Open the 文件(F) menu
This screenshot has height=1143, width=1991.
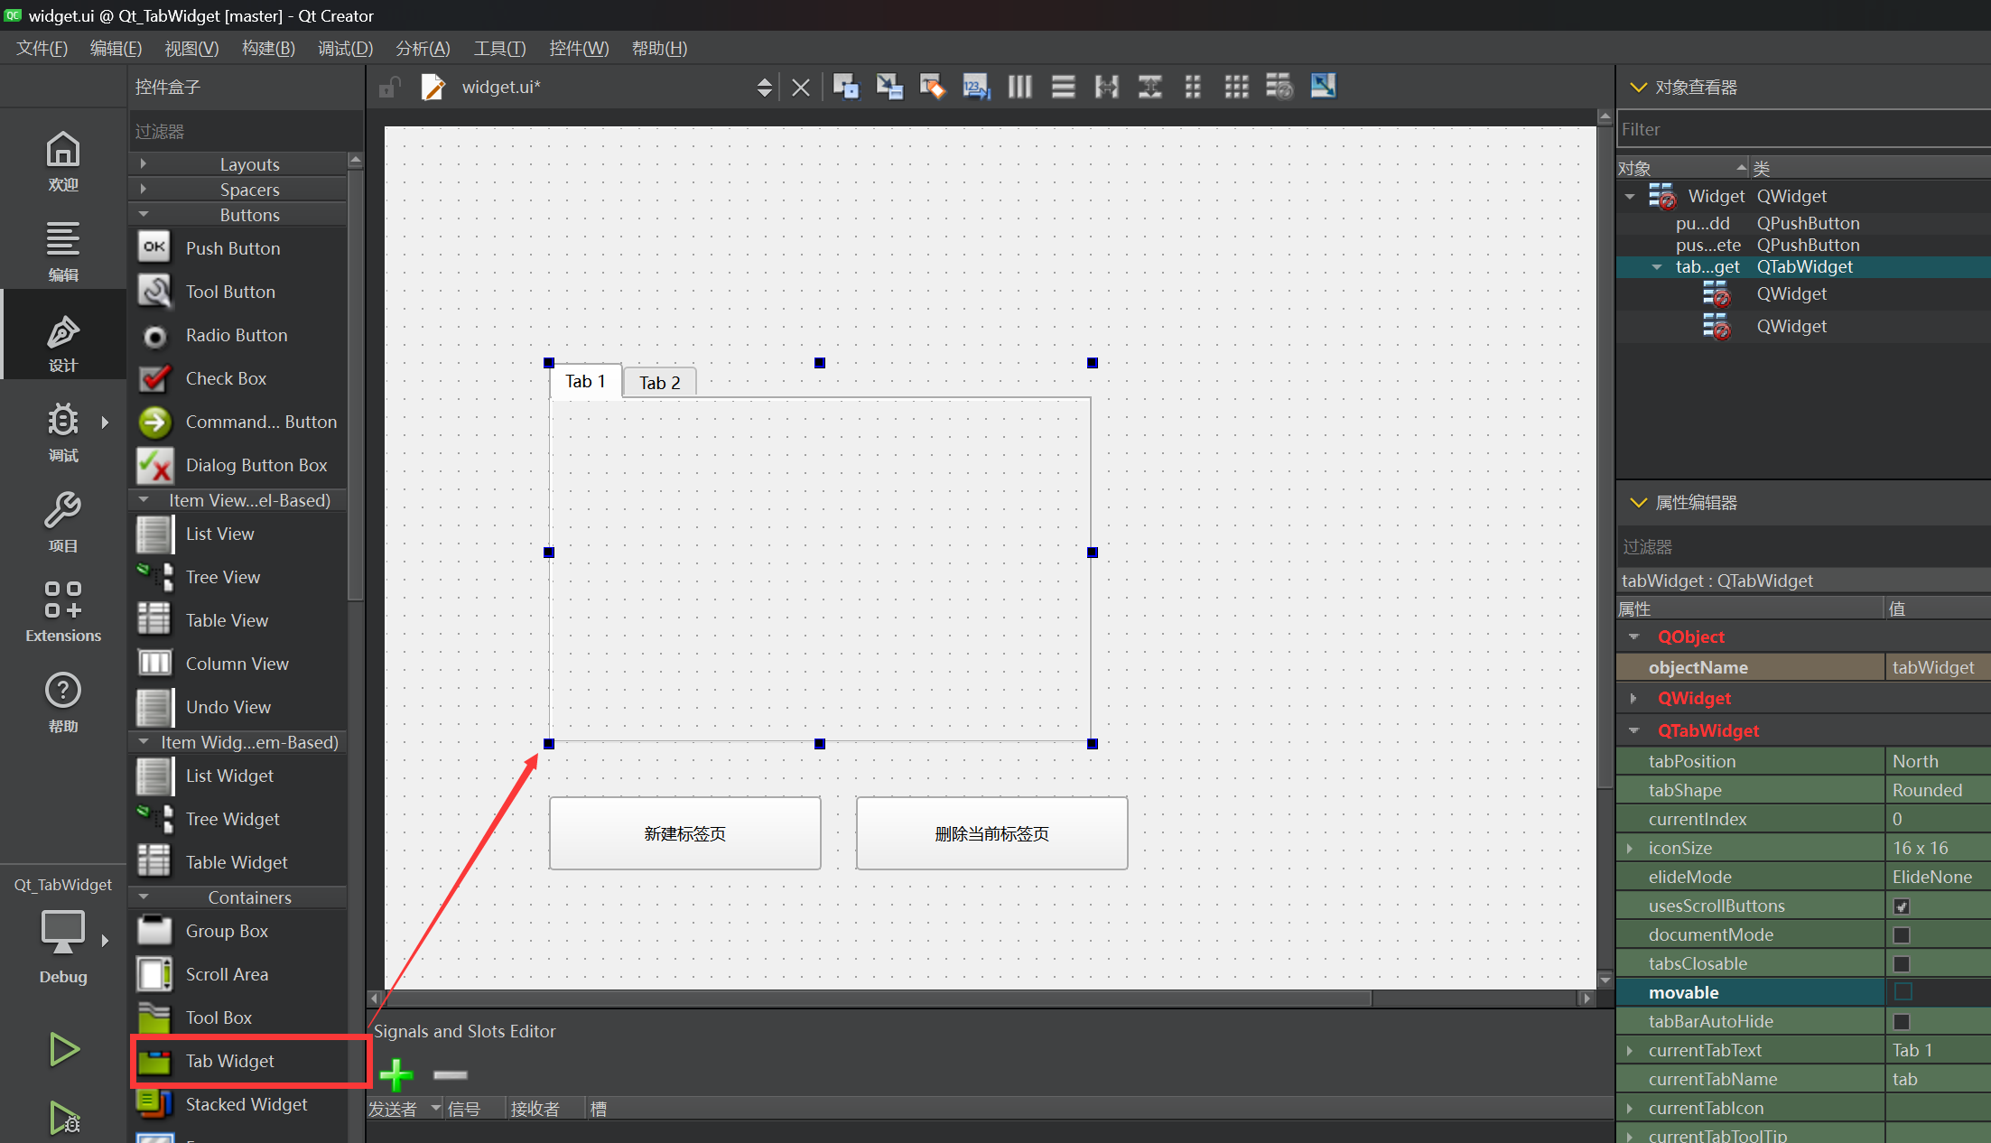coord(42,48)
